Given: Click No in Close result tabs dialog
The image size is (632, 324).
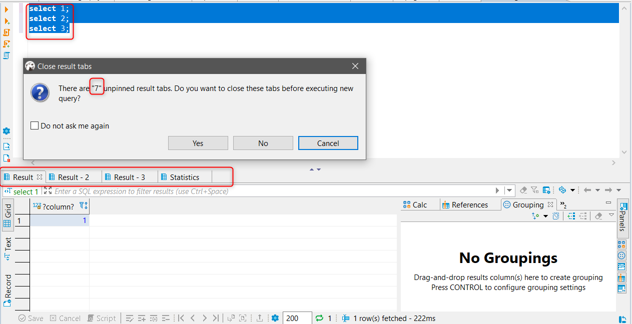Looking at the screenshot, I should click(263, 143).
